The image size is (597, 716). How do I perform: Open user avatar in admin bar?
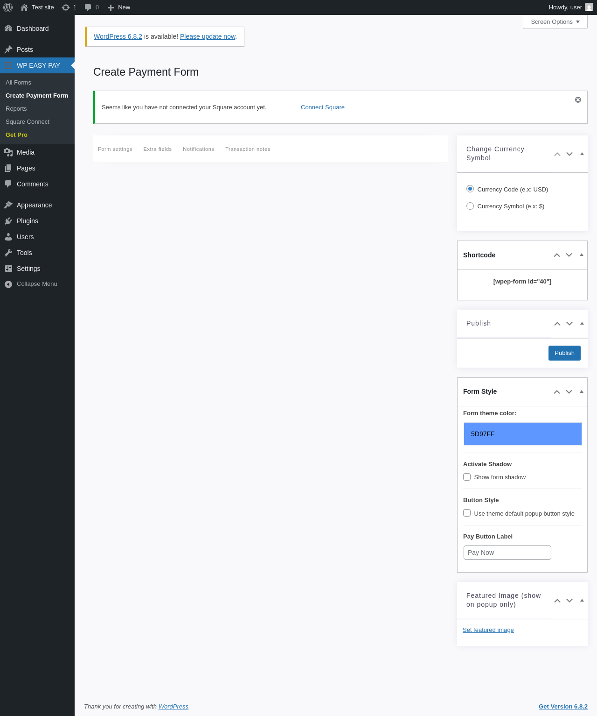point(589,7)
